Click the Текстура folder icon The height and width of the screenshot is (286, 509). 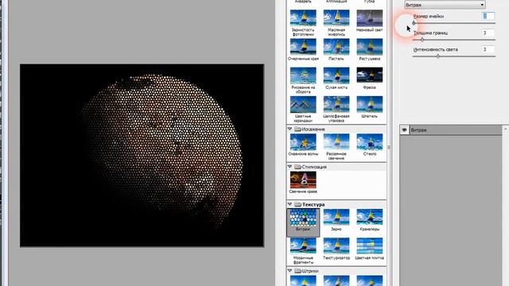[297, 204]
